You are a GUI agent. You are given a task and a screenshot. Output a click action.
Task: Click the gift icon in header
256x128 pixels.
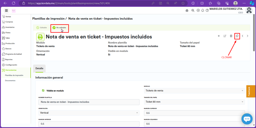coord(187,10)
